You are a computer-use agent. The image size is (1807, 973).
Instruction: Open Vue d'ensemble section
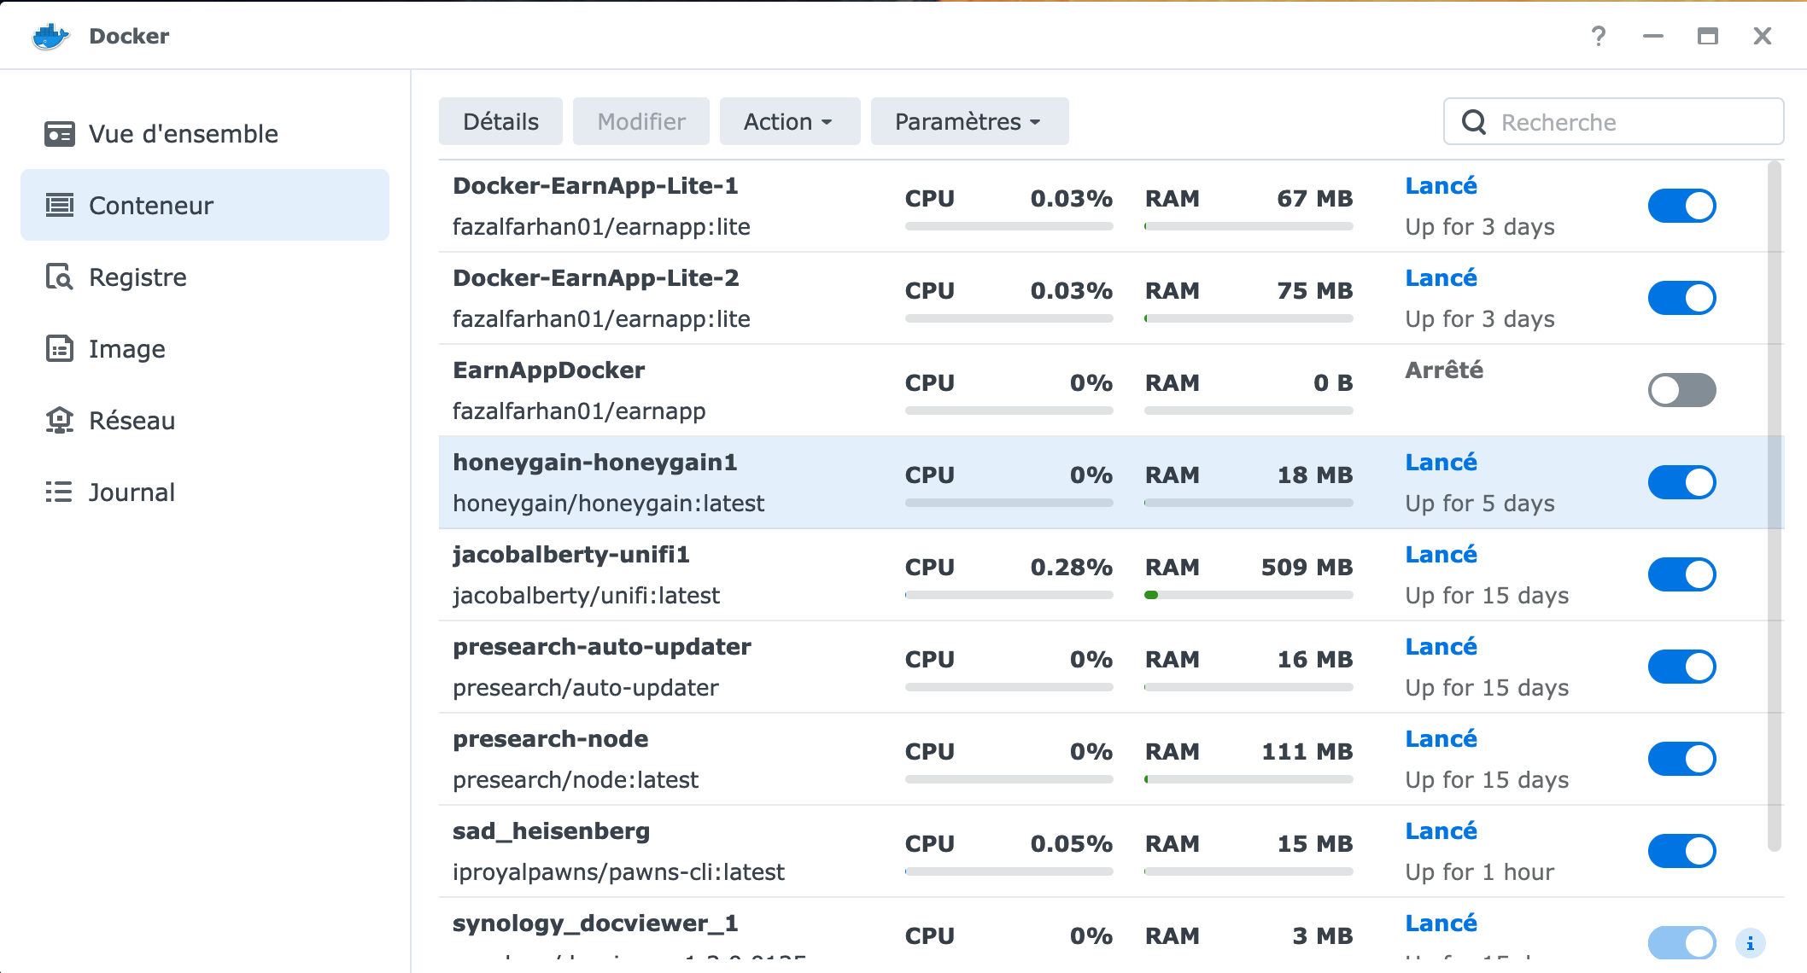pos(205,134)
